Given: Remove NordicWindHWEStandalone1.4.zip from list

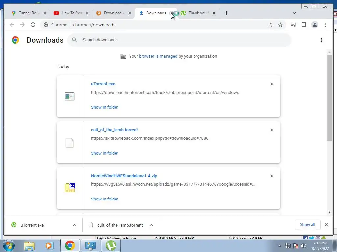Looking at the screenshot, I should 272,176.
